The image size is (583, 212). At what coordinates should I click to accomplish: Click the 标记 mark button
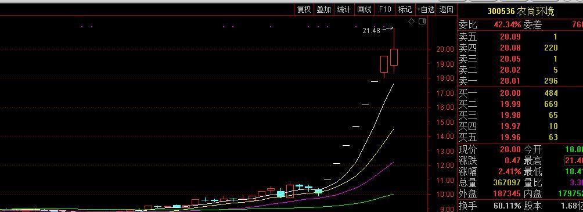[405, 10]
